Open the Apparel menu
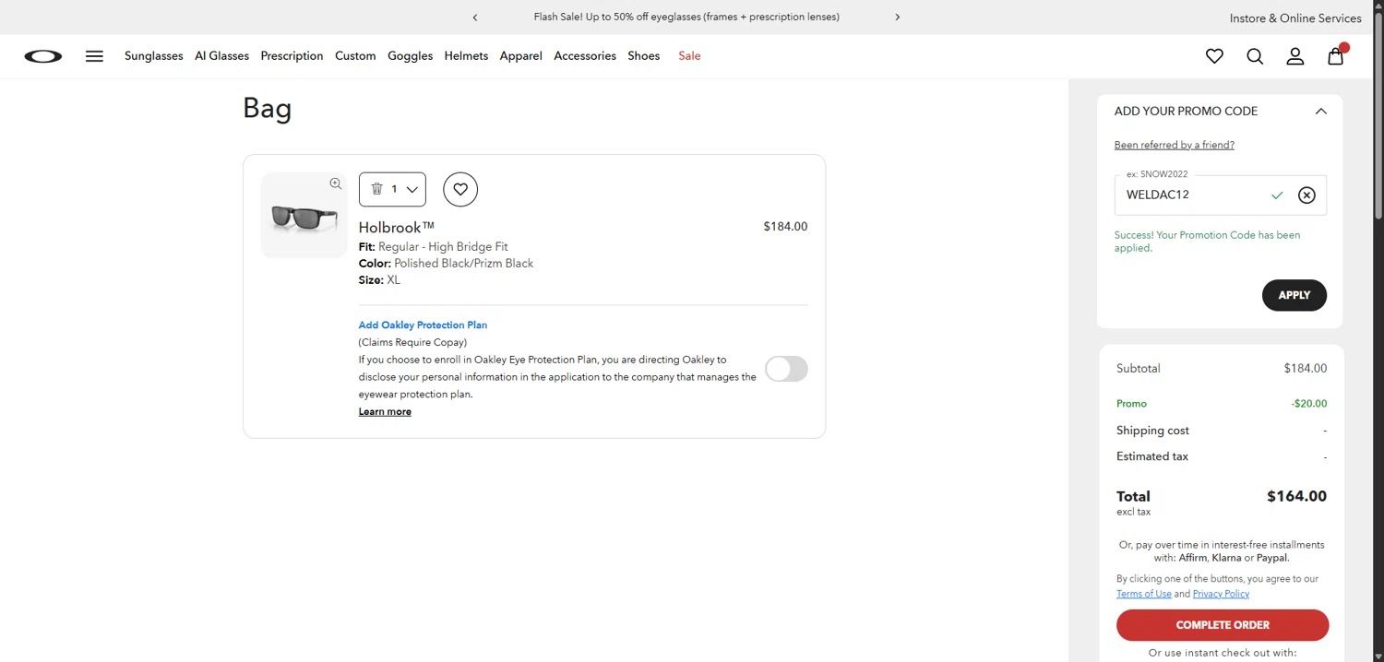 [x=521, y=56]
